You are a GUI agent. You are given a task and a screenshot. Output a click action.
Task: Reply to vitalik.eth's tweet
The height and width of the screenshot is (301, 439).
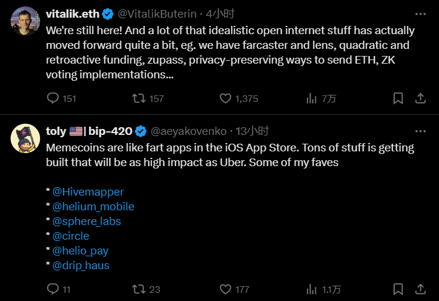[x=53, y=98]
